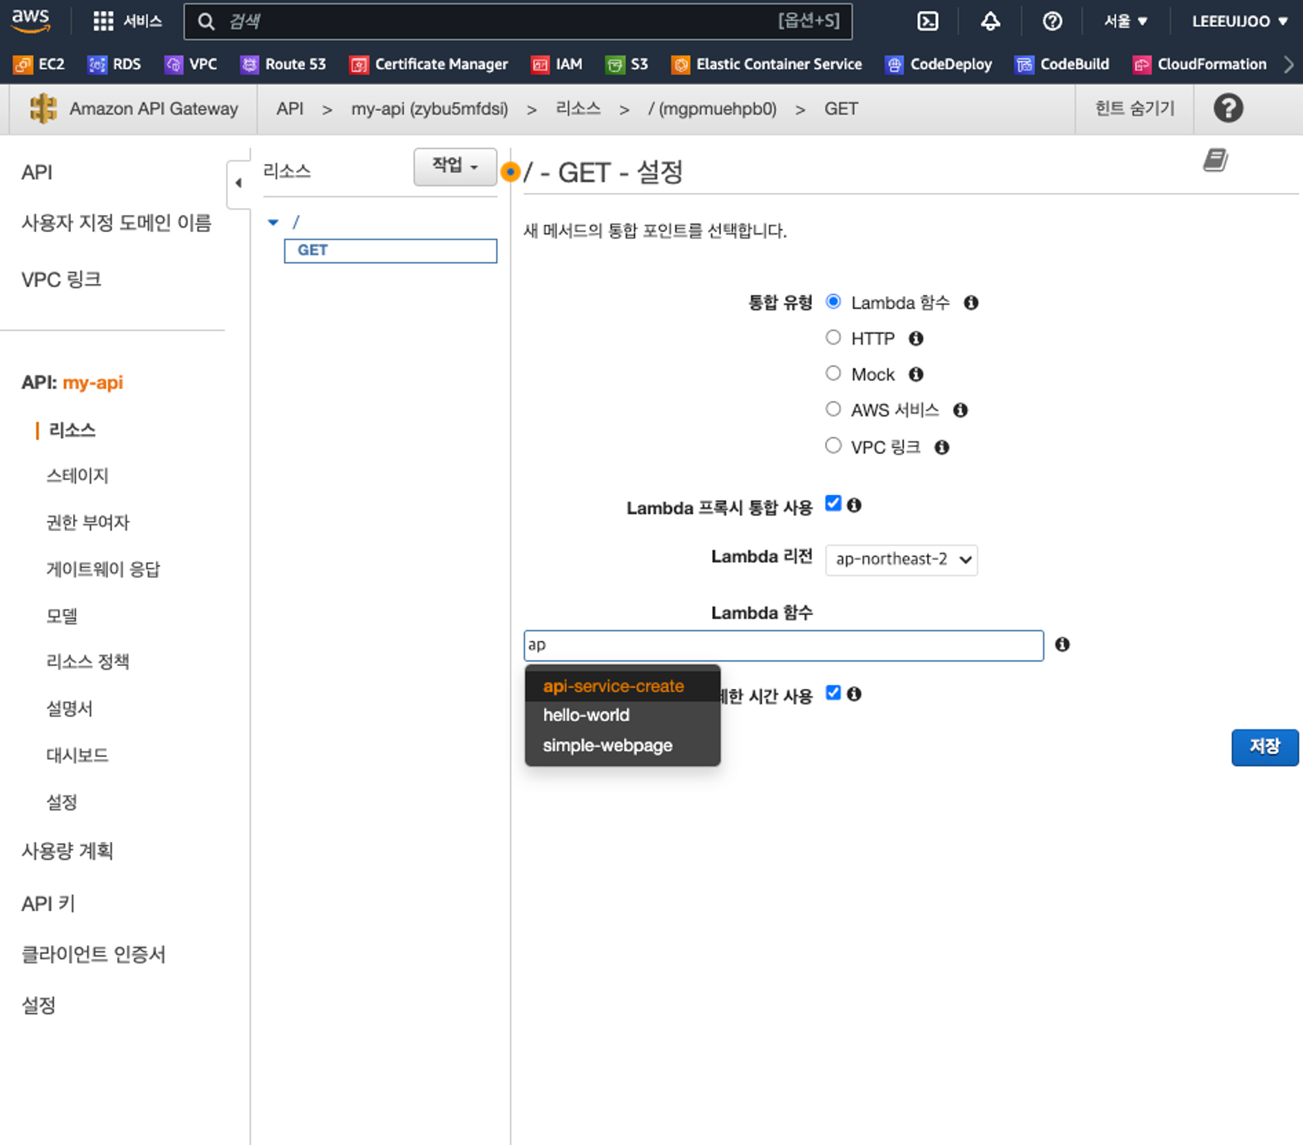1303x1145 pixels.
Task: Toggle Lambda 프록시 통합 사용 checkbox
Action: pos(833,504)
